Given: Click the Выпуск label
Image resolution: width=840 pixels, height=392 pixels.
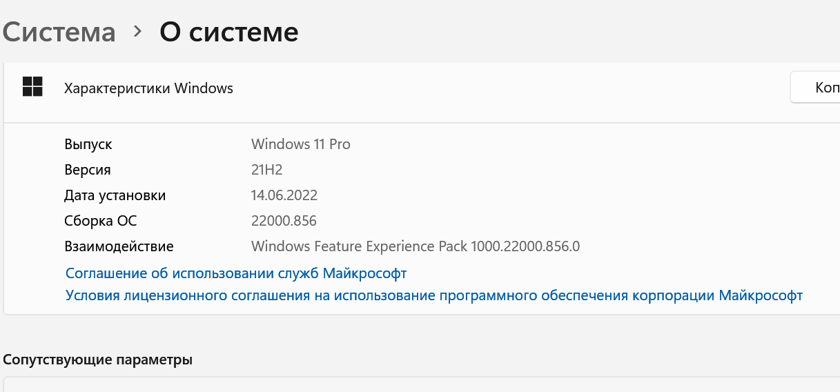Looking at the screenshot, I should [x=88, y=144].
